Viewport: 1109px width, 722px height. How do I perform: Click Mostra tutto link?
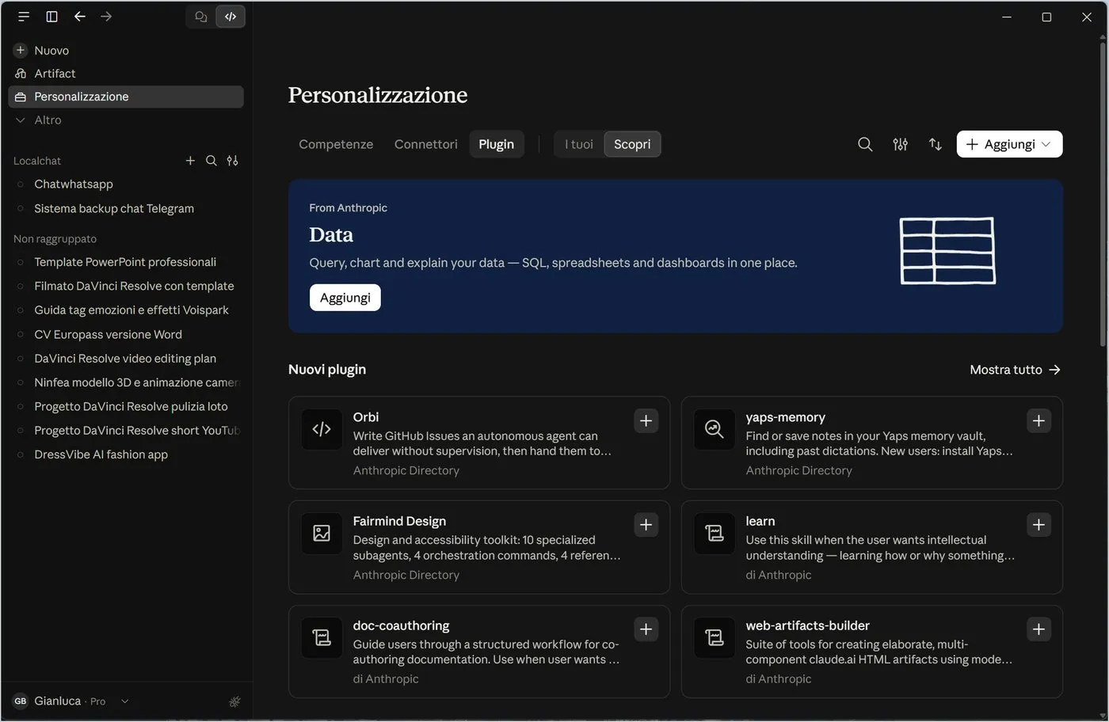[1015, 370]
